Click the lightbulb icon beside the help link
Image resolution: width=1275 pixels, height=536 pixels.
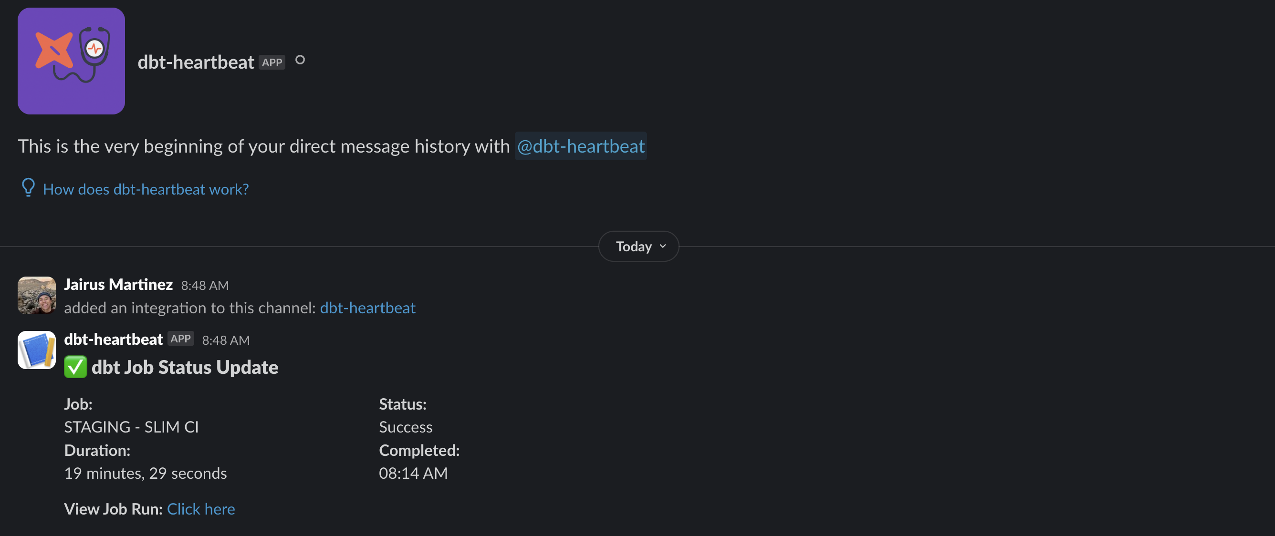tap(28, 188)
